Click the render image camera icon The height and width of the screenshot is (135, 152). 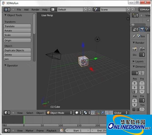coord(135,49)
